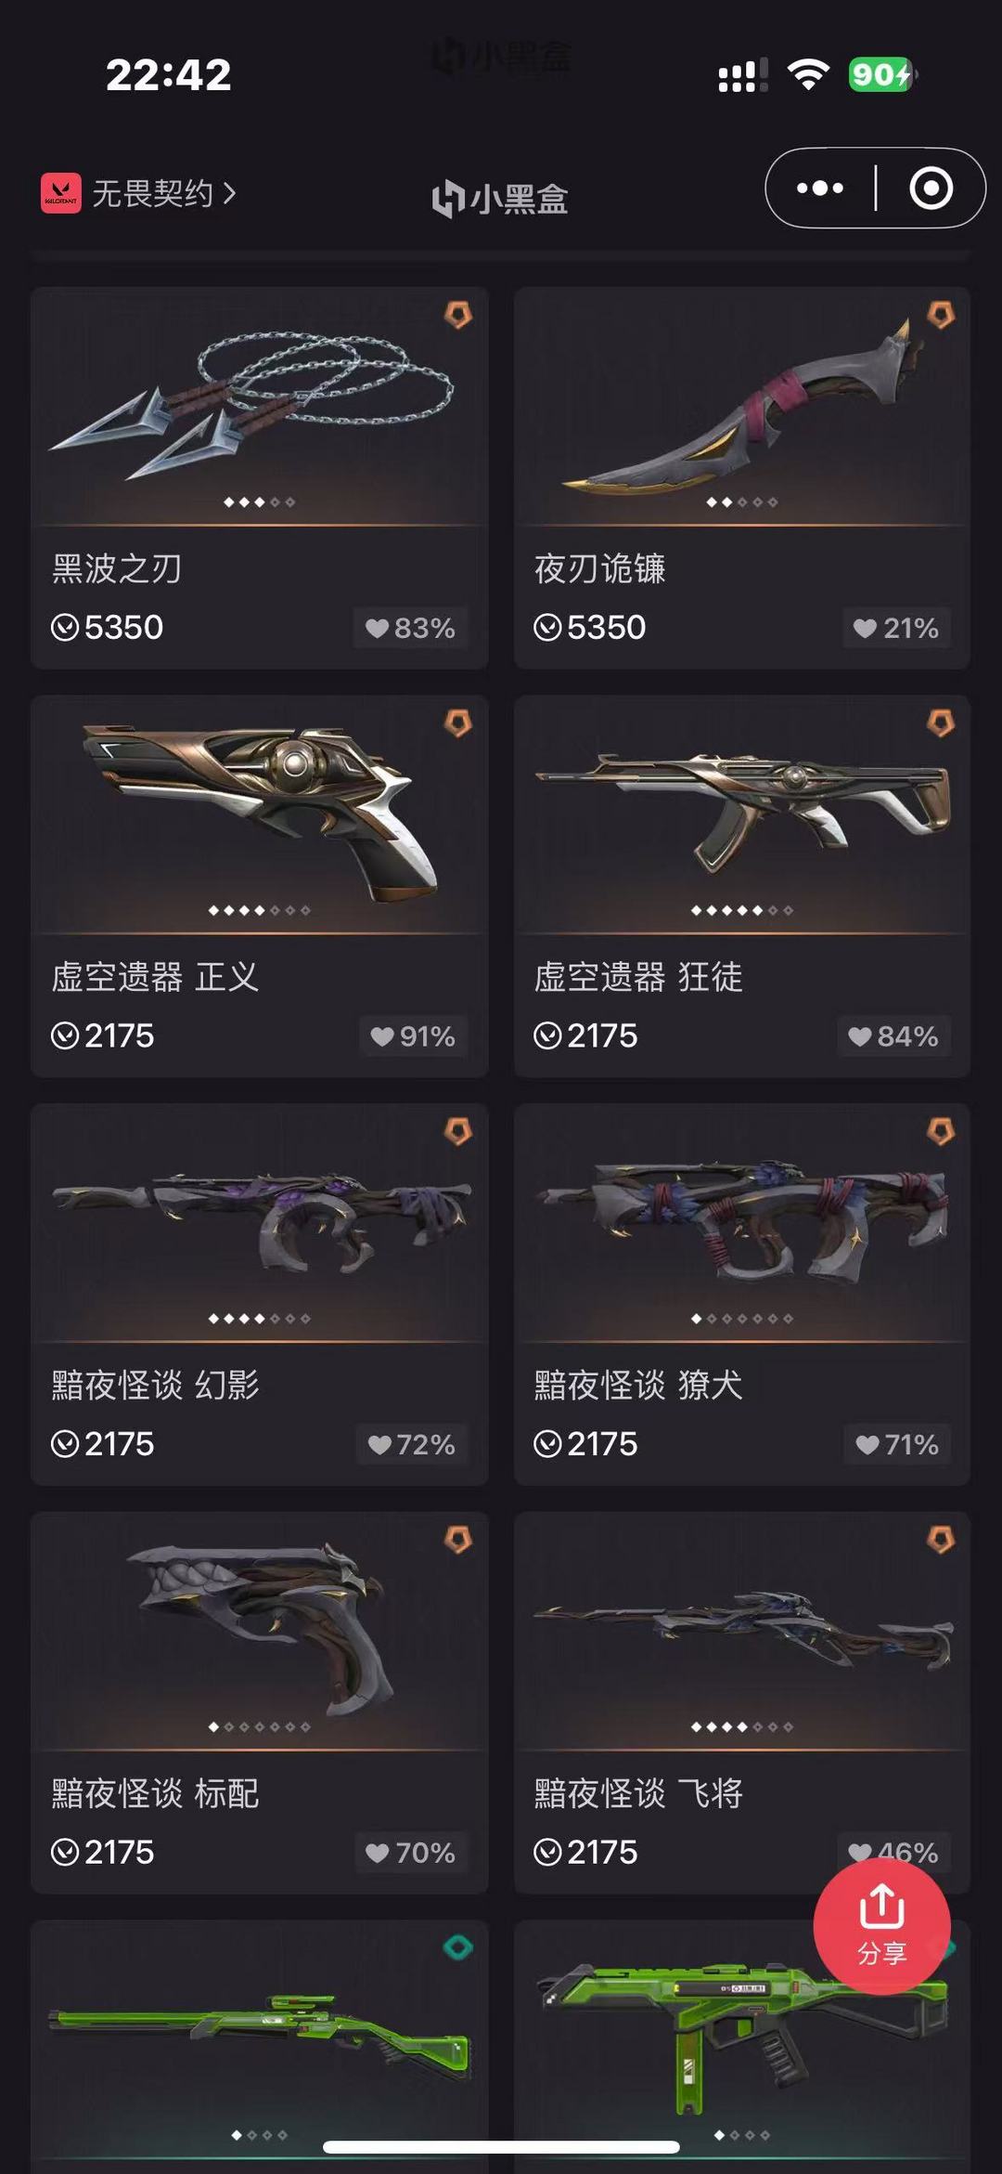Tap variant dots under 虚空遗器 狂徒
Screen dimensions: 1002x2174
pos(742,910)
